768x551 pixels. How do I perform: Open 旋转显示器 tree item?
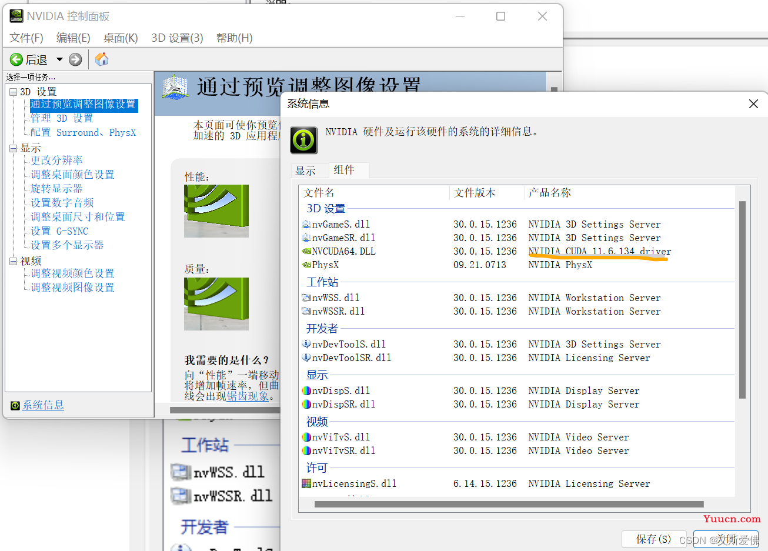[56, 189]
